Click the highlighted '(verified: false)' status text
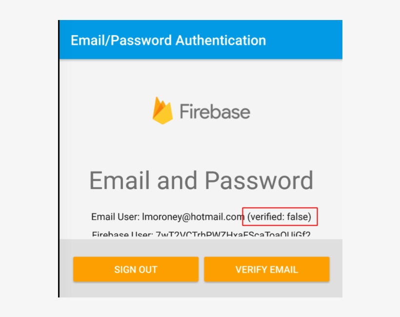The width and height of the screenshot is (400, 317). tap(280, 215)
